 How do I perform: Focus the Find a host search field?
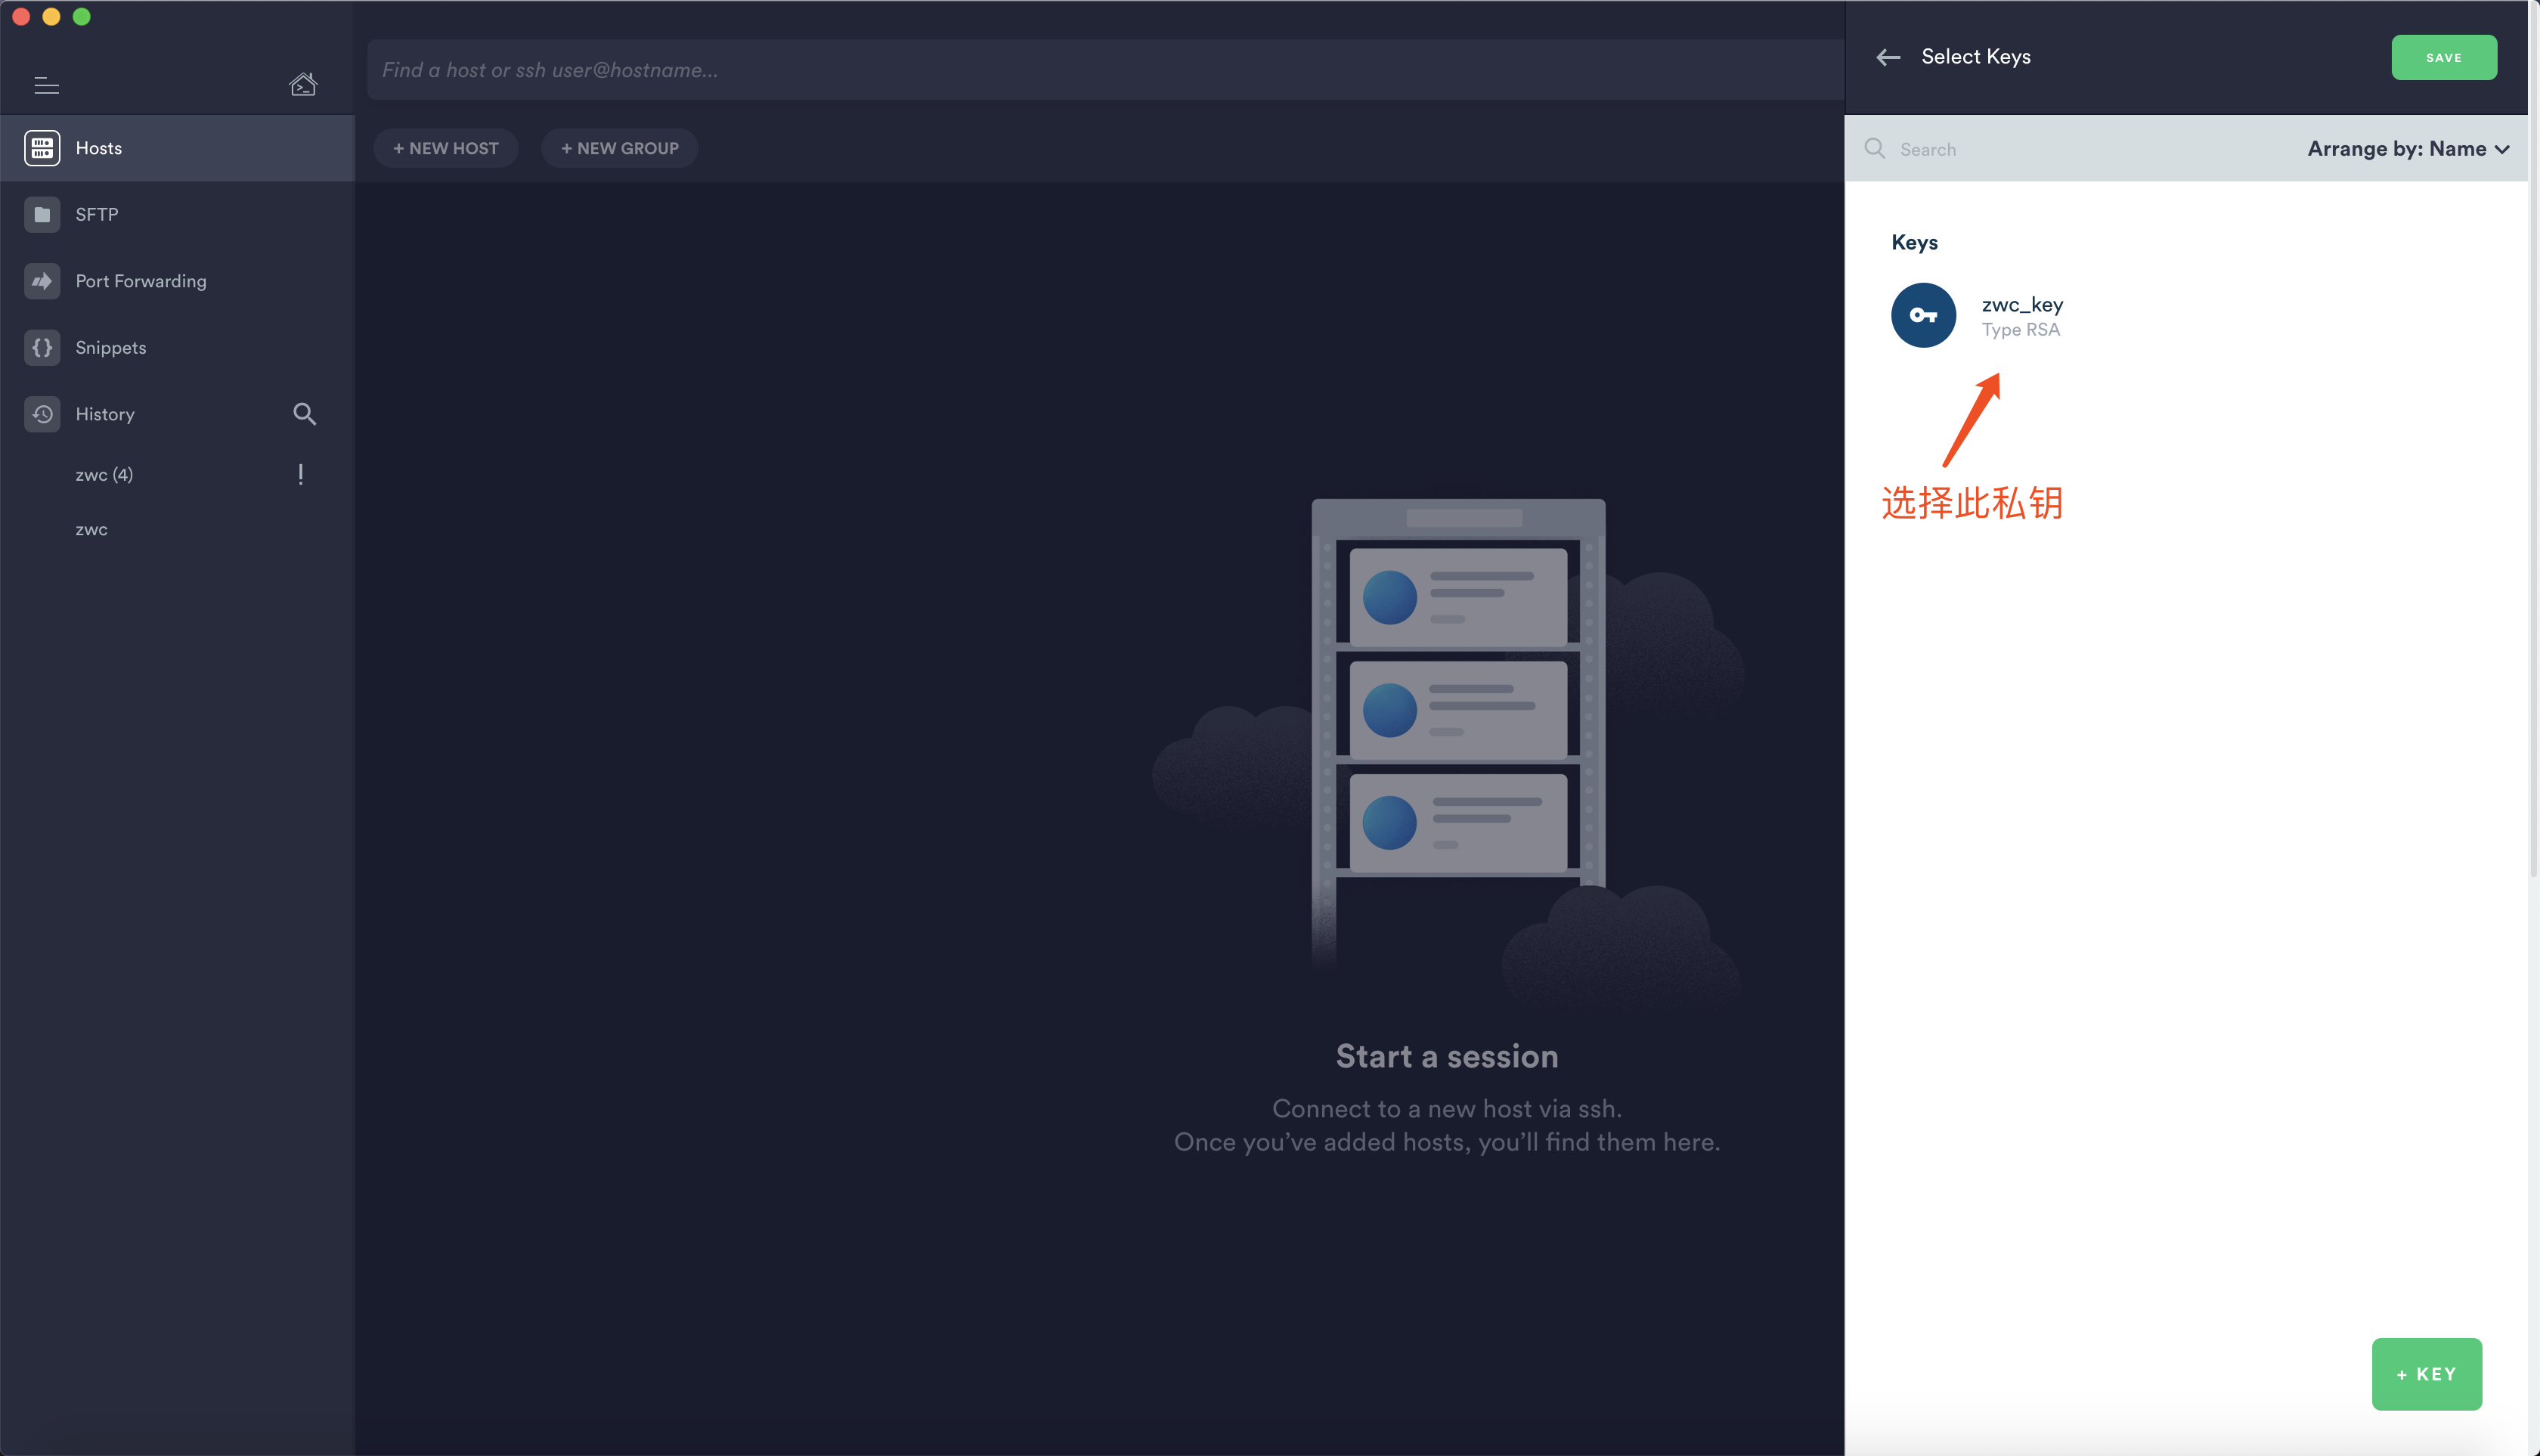coord(1100,70)
